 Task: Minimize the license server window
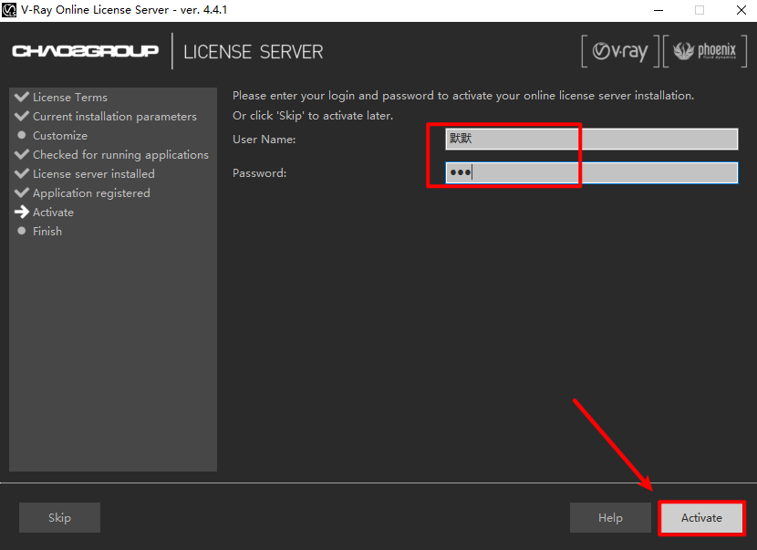point(658,10)
